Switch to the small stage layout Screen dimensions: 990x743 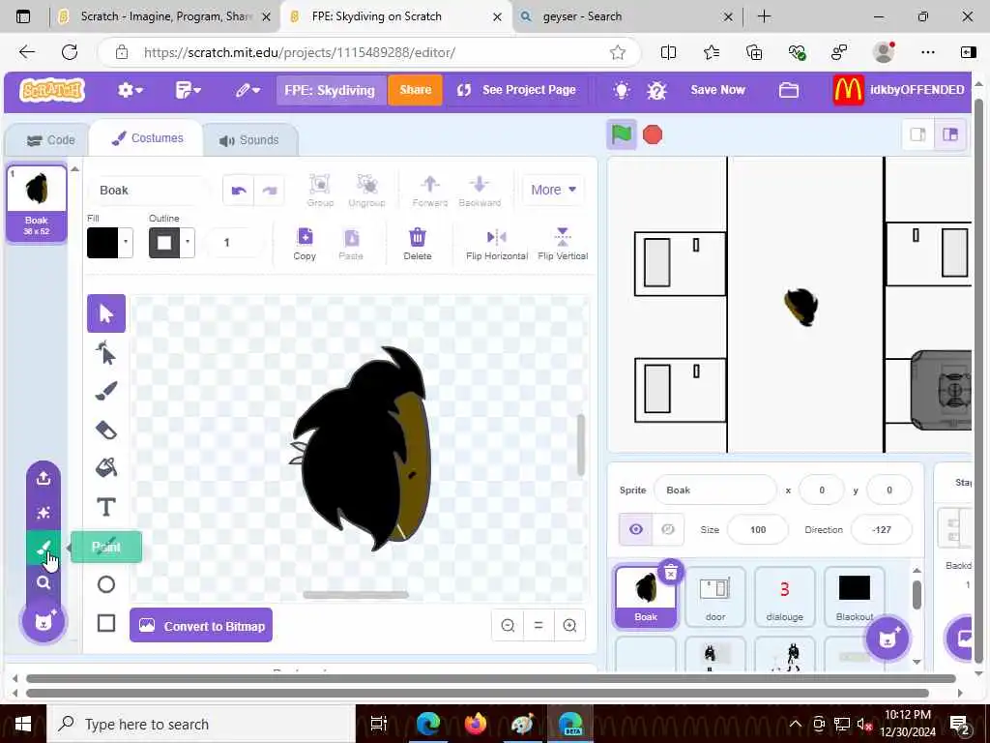[917, 134]
